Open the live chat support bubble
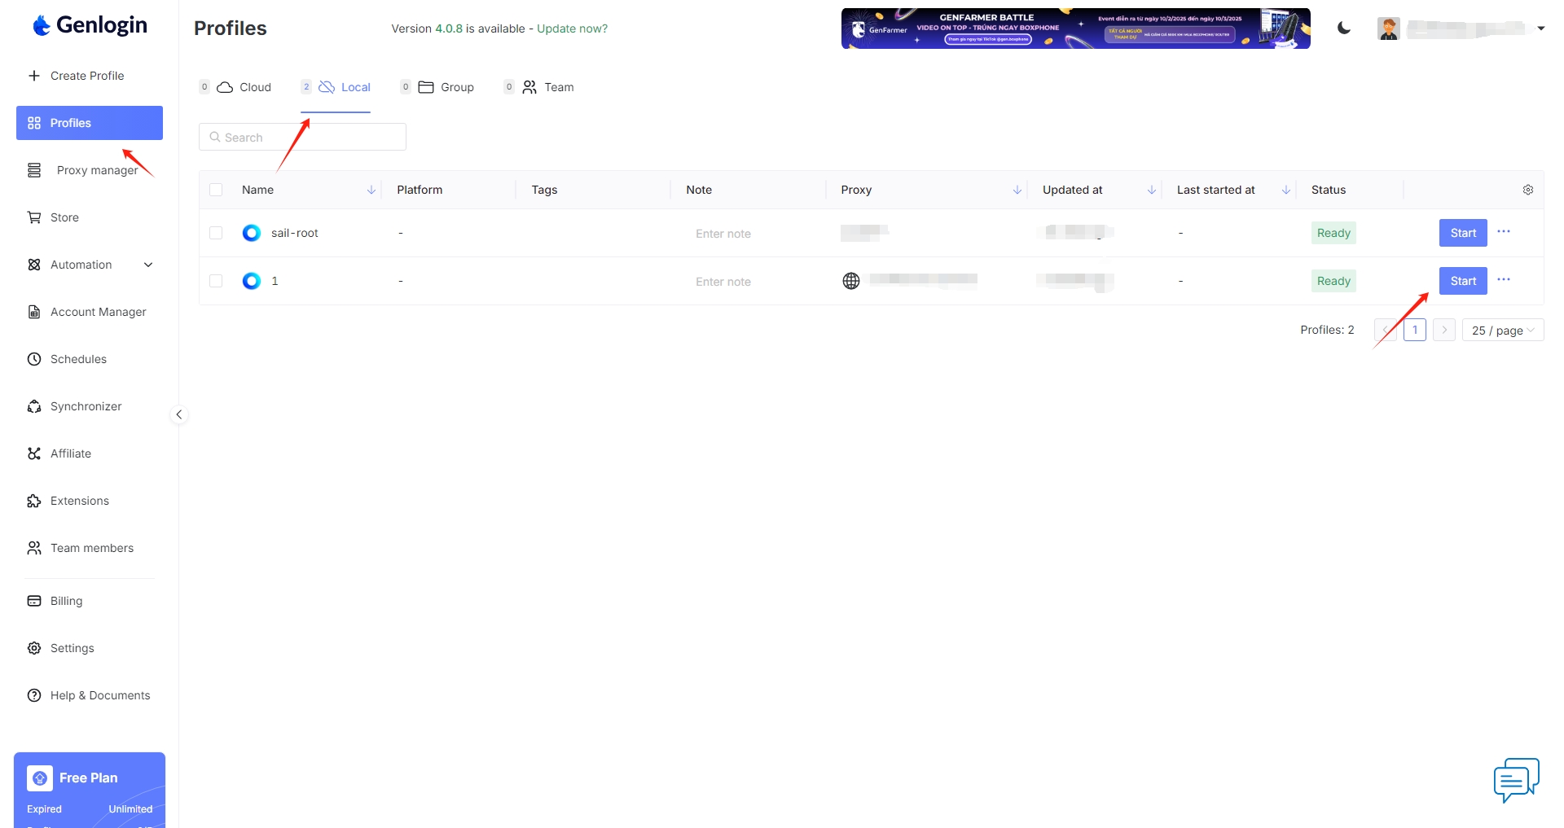 click(x=1516, y=780)
